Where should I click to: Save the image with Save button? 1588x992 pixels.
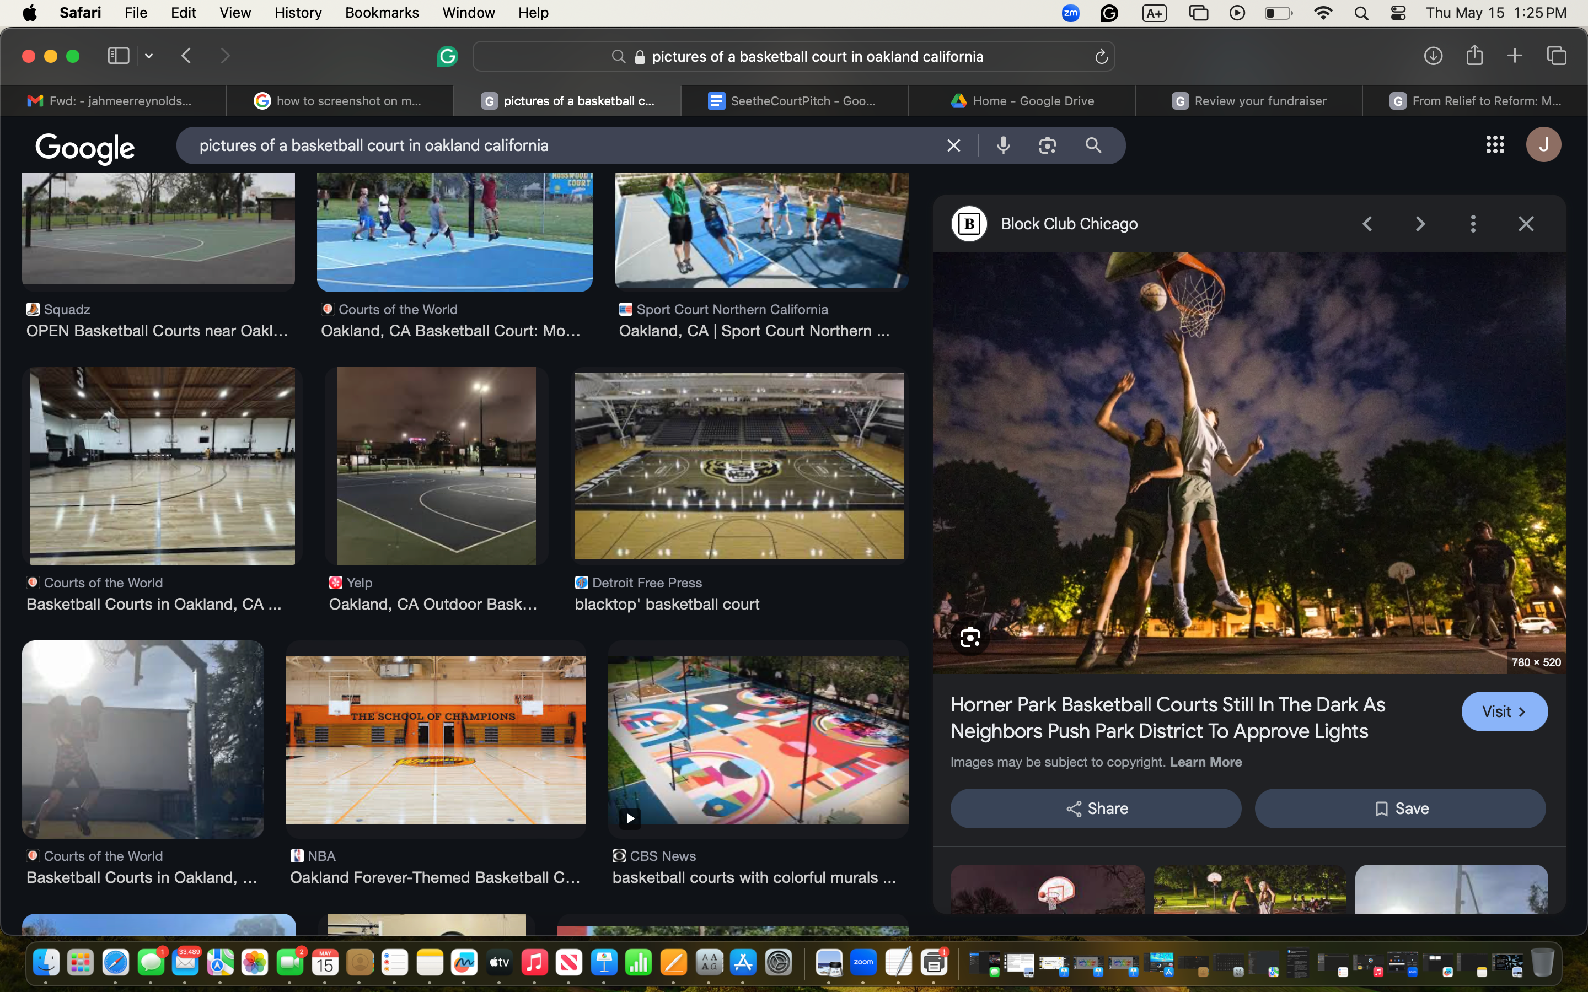[1401, 808]
